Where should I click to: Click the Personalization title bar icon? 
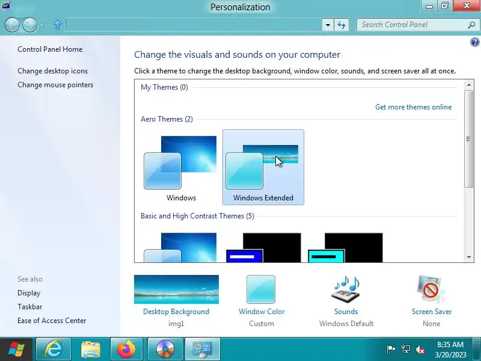pyautogui.click(x=6, y=5)
